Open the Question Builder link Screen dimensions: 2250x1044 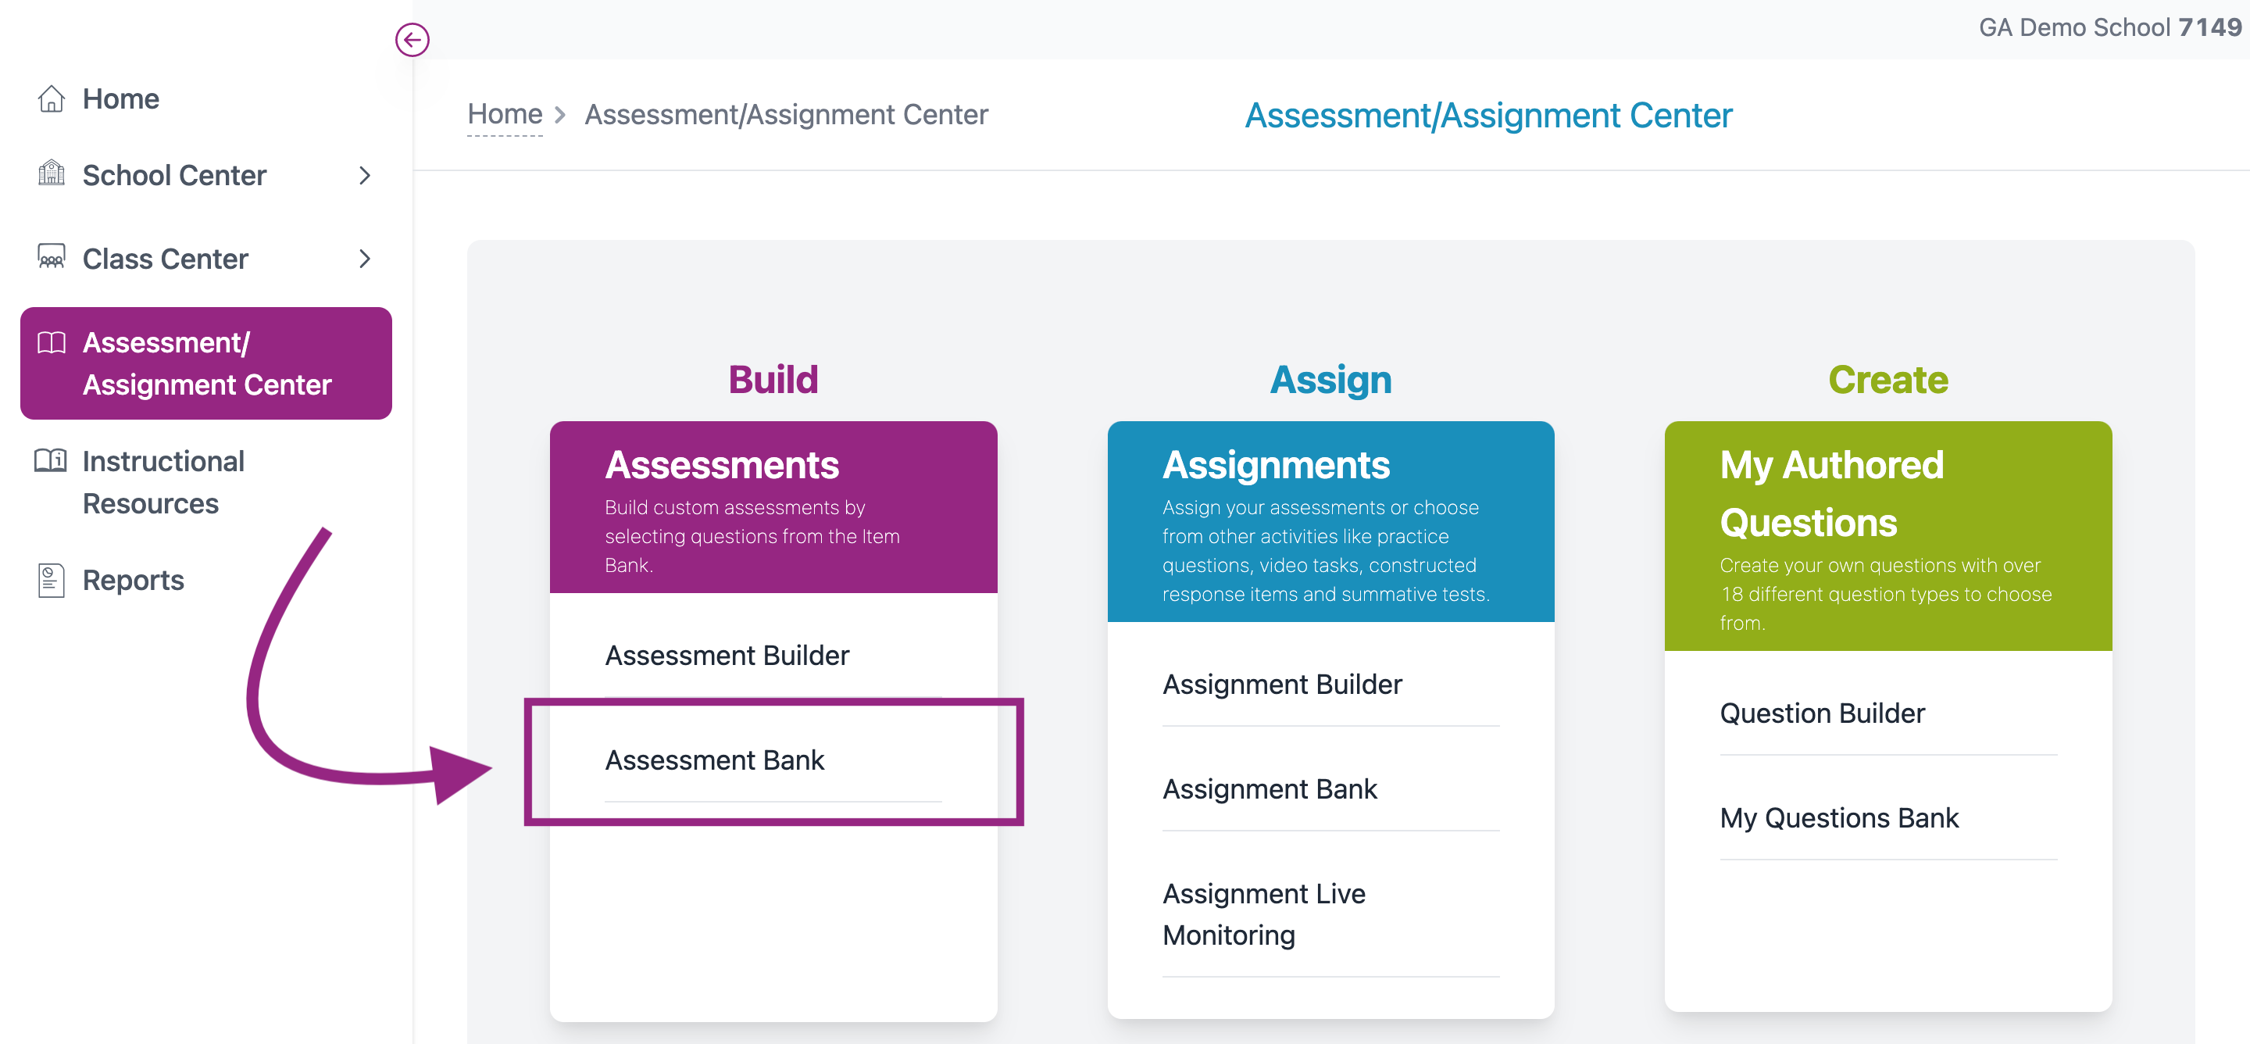pyautogui.click(x=1822, y=713)
